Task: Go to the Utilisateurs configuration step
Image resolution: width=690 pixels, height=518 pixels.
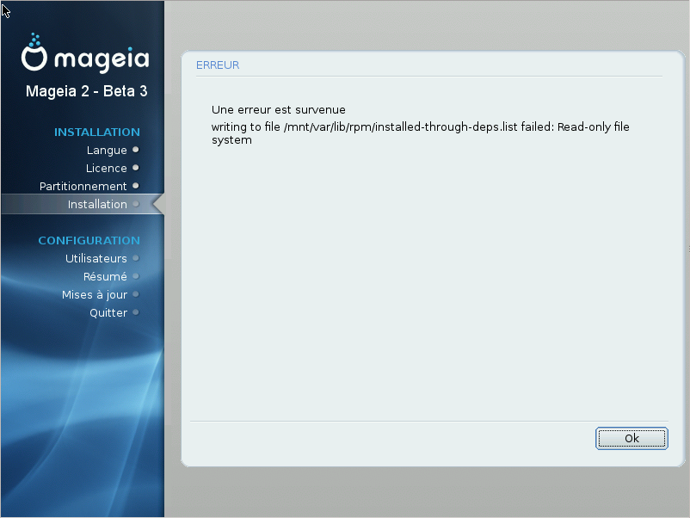Action: (x=96, y=258)
